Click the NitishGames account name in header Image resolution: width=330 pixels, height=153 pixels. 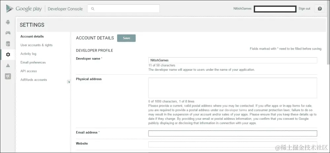[x=243, y=9]
